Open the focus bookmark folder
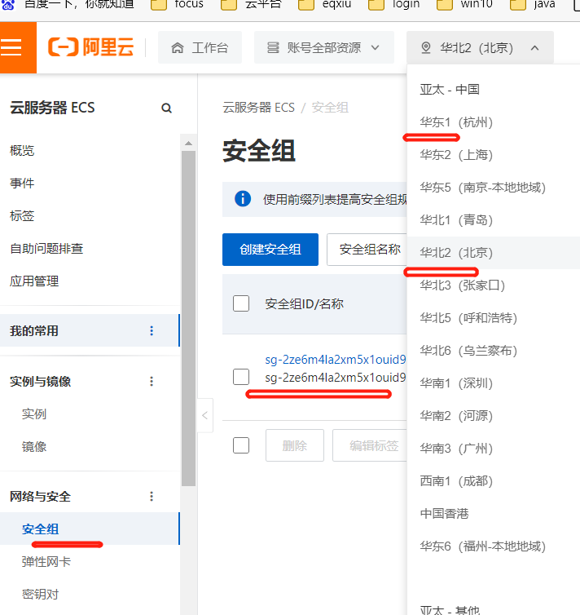This screenshot has height=615, width=580. 177,4
